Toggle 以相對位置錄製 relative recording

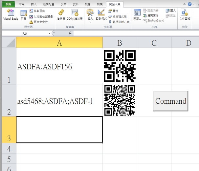coord(41,16)
